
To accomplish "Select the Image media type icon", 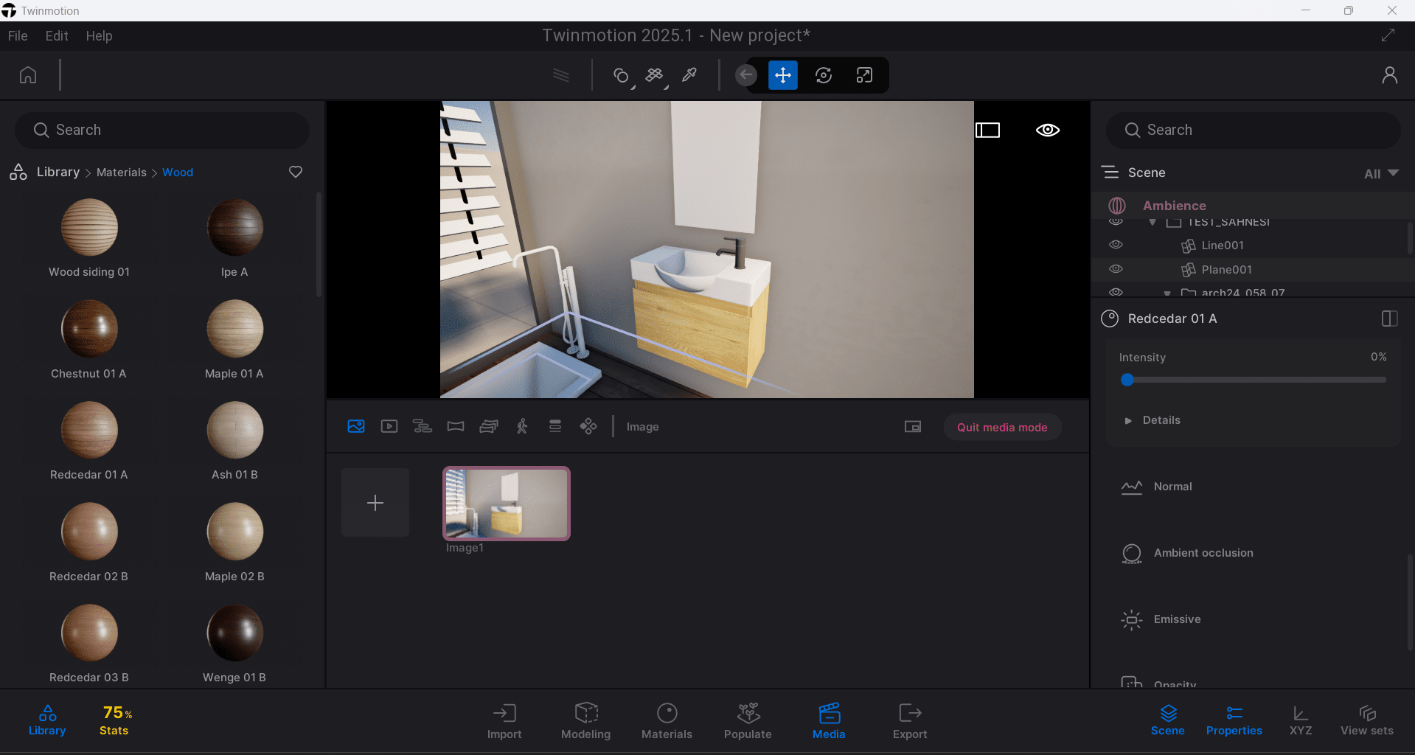I will [355, 426].
